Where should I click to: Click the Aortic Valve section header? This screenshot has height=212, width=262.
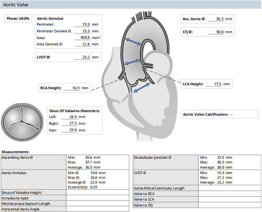click(x=15, y=5)
